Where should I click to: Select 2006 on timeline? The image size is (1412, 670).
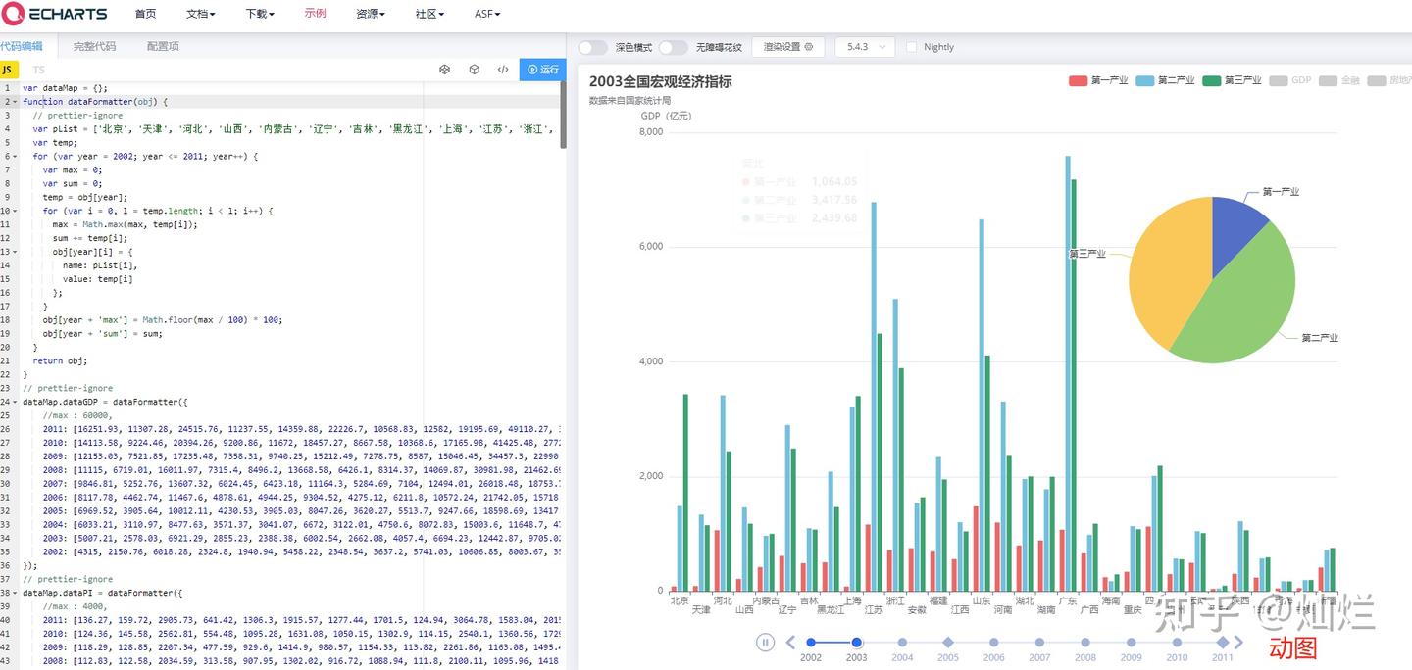click(x=993, y=643)
